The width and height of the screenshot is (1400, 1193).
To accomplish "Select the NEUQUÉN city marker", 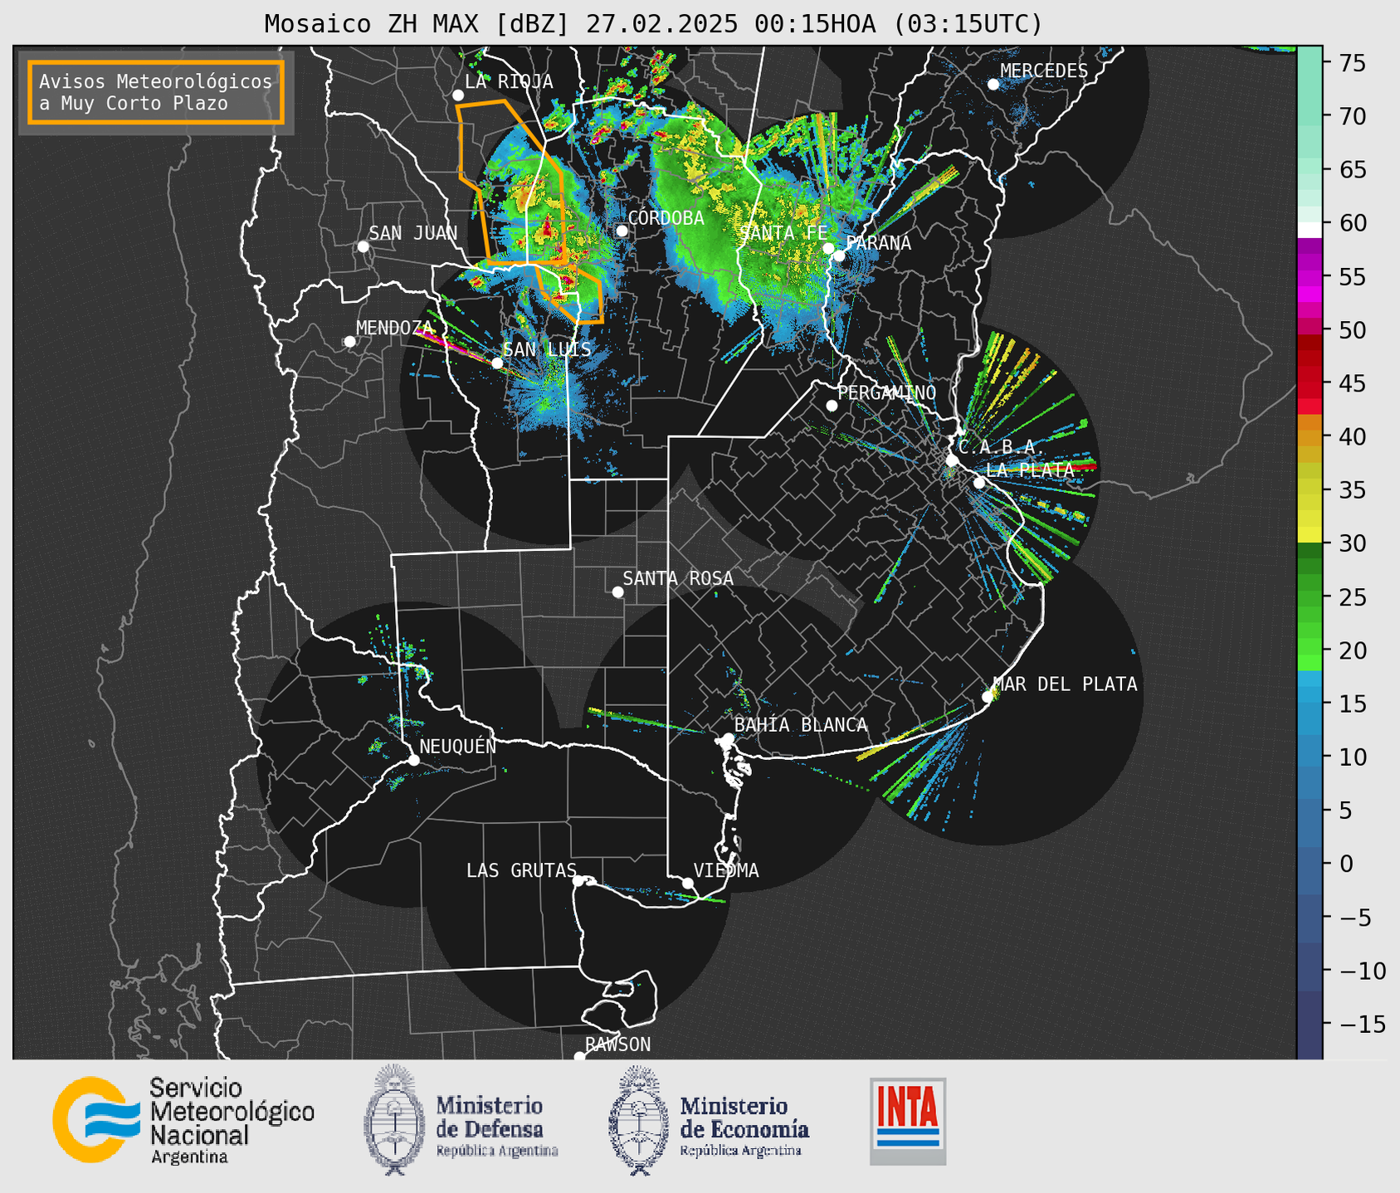I will [413, 760].
